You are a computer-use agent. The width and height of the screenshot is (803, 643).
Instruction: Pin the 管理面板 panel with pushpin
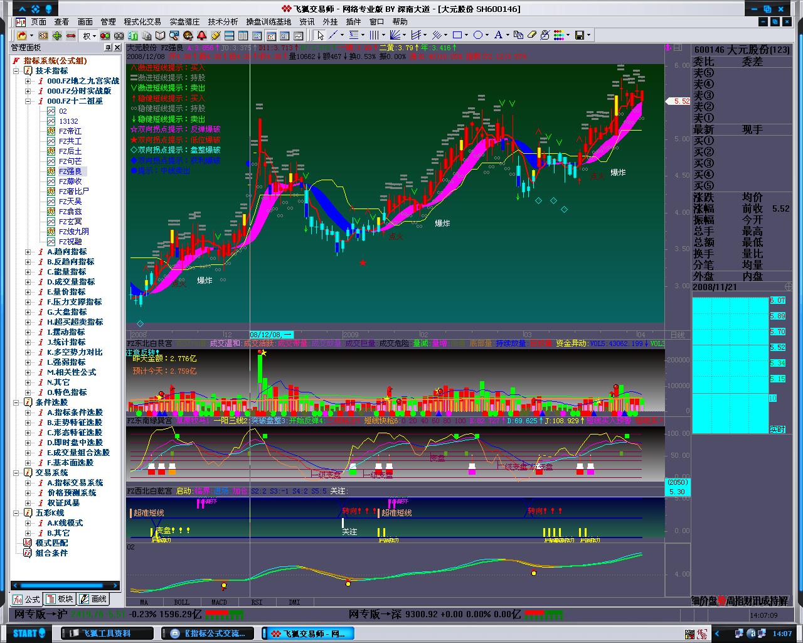[x=107, y=48]
